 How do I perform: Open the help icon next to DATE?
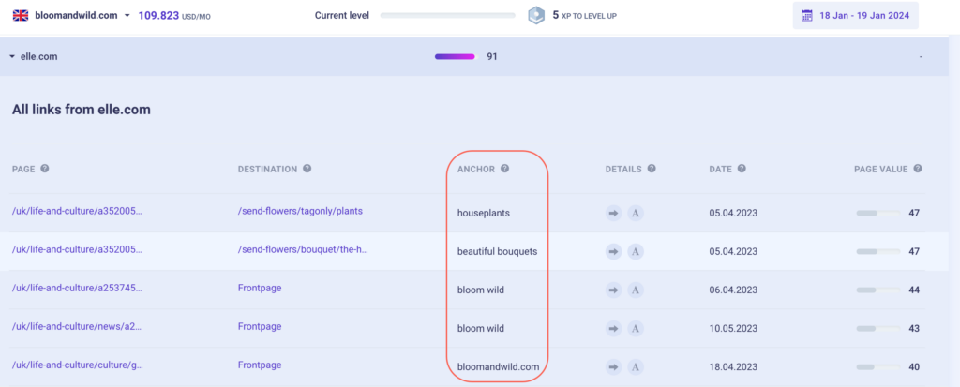742,169
